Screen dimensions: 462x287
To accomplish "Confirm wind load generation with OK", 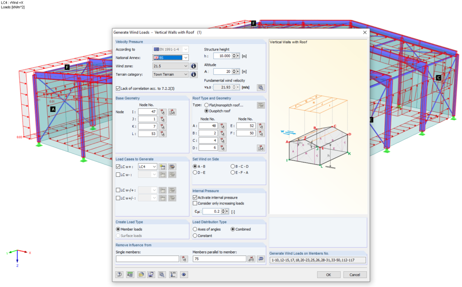I will point(328,274).
